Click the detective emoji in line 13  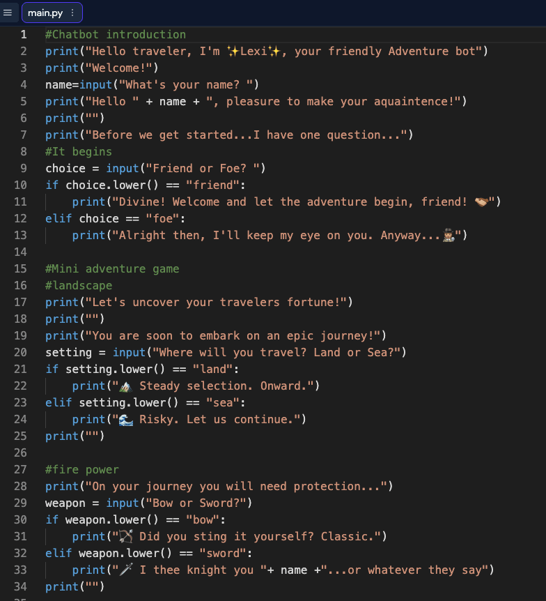tap(448, 235)
